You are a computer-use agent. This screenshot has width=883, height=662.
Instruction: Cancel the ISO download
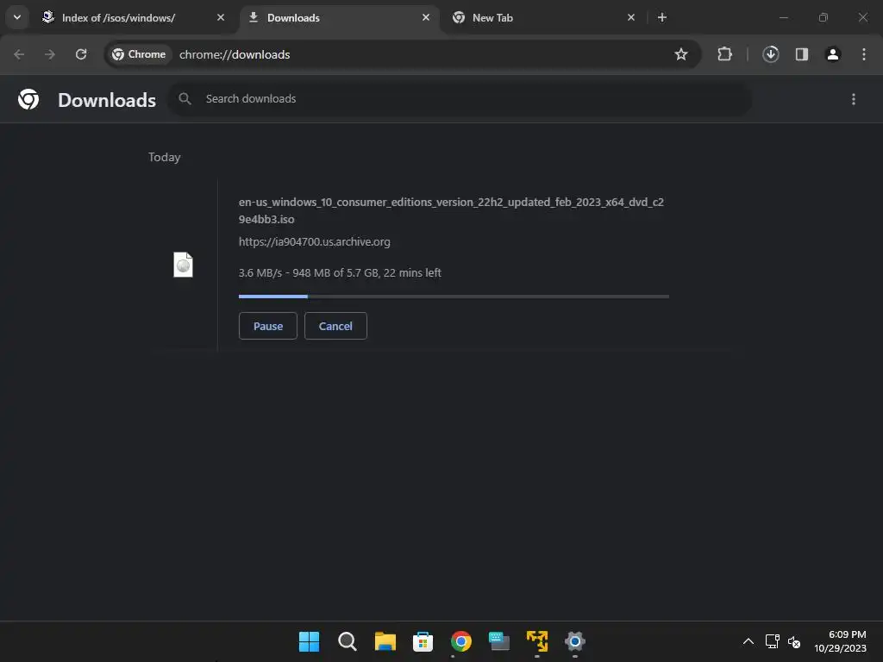[x=335, y=326]
